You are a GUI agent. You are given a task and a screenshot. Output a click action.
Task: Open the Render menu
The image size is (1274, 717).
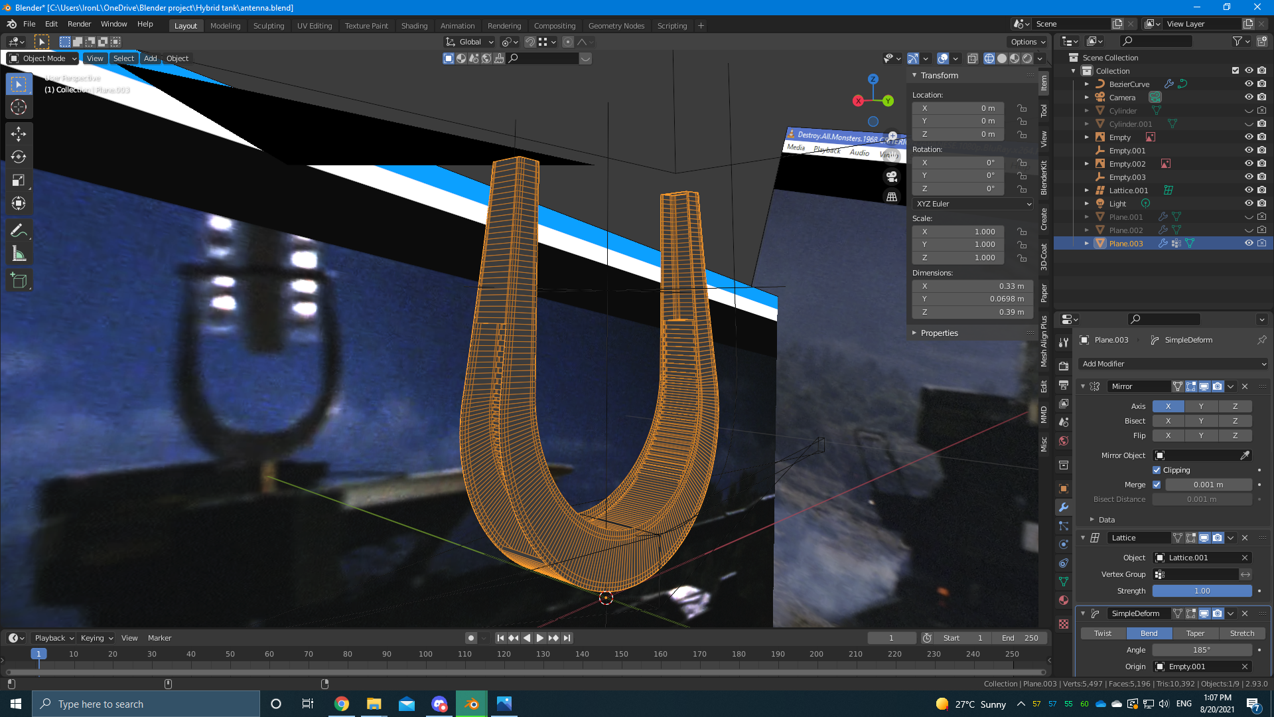click(79, 24)
